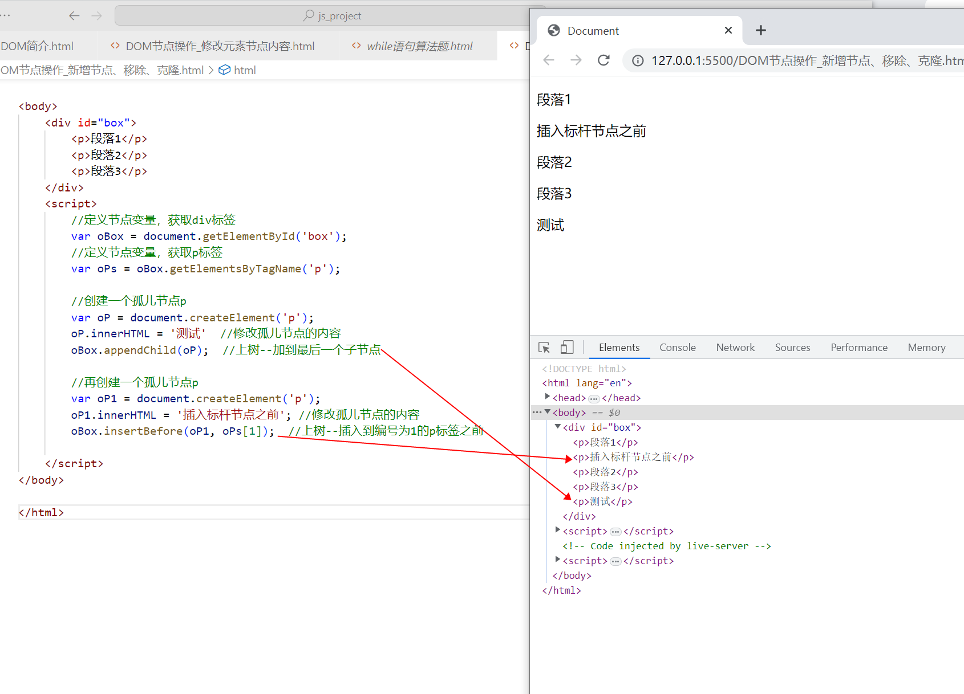Select <p>段落2</p> in Elements tree
This screenshot has height=694, width=964.
605,472
